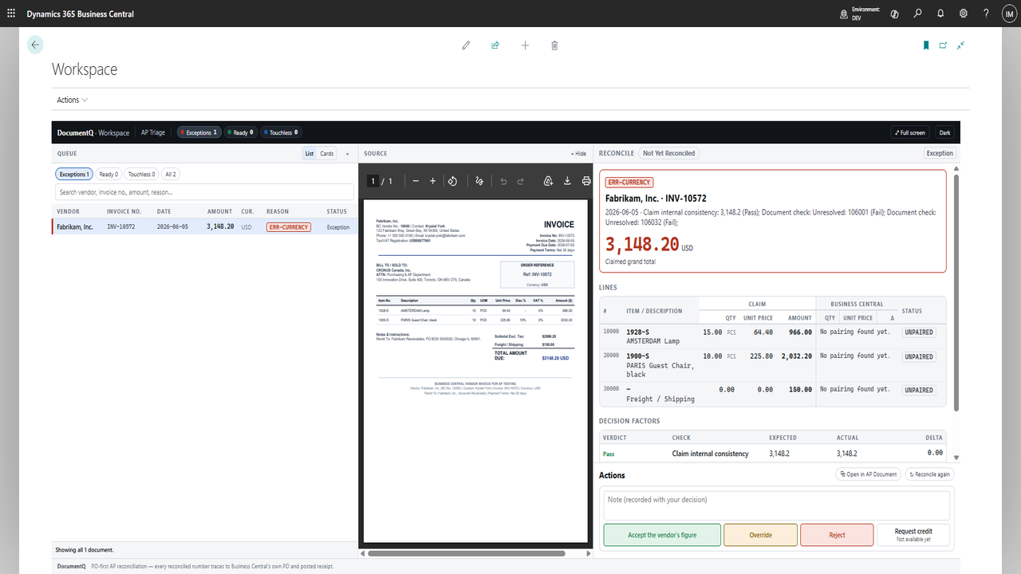1021x574 pixels.
Task: Click Open in AP Document
Action: click(x=868, y=474)
